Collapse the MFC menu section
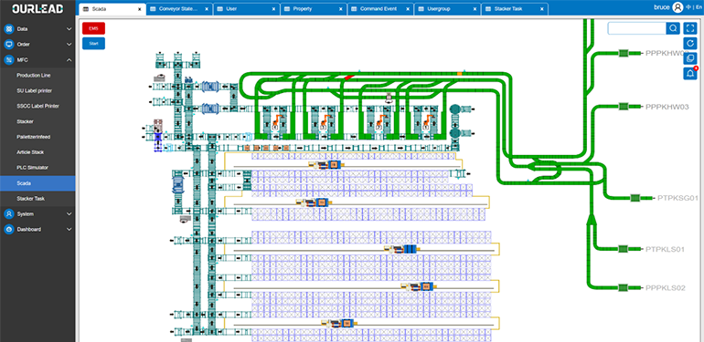The height and width of the screenshot is (342, 704). pyautogui.click(x=69, y=60)
